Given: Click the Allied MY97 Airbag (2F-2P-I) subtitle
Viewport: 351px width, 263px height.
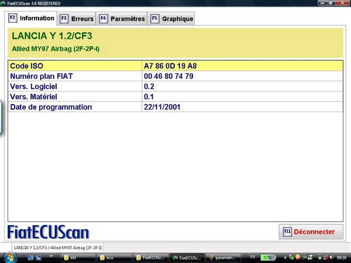Looking at the screenshot, I should click(x=56, y=49).
